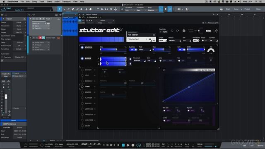Click the question mark help tool
Image resolution: width=265 pixels, height=149 pixels.
[98, 9]
